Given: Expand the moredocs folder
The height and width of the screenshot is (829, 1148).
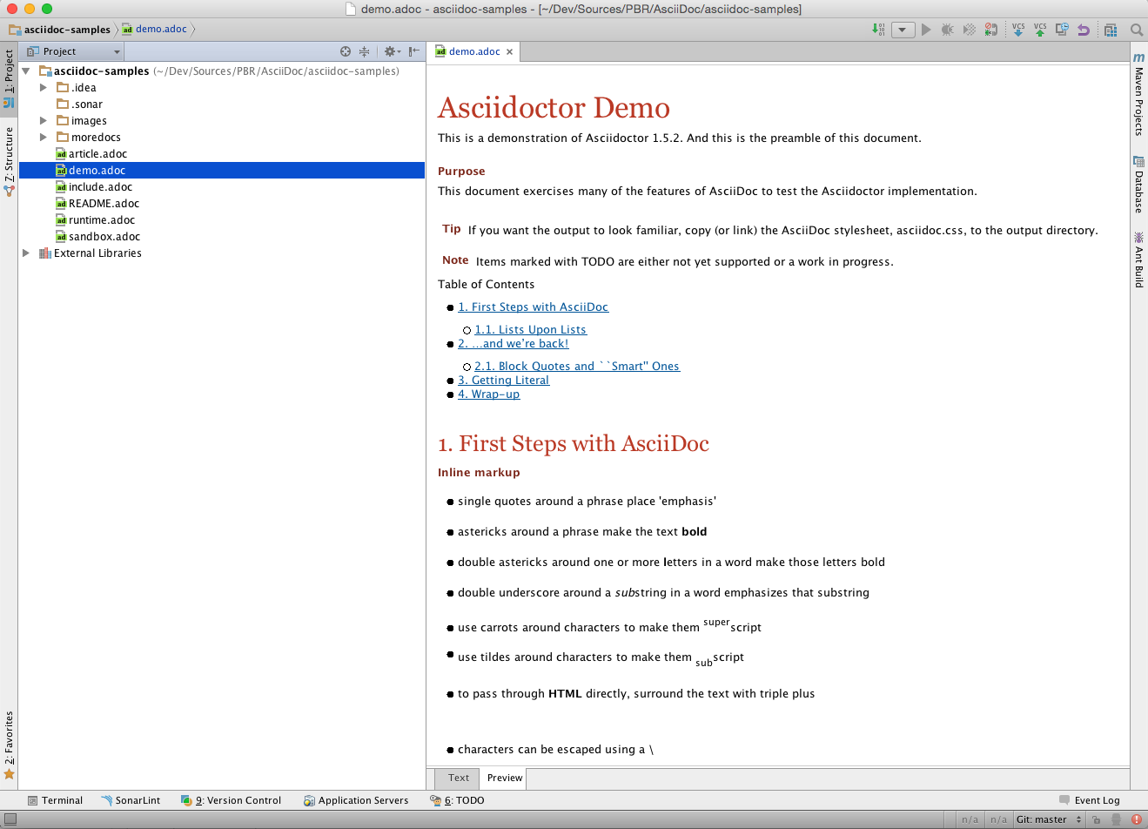Looking at the screenshot, I should click(43, 138).
